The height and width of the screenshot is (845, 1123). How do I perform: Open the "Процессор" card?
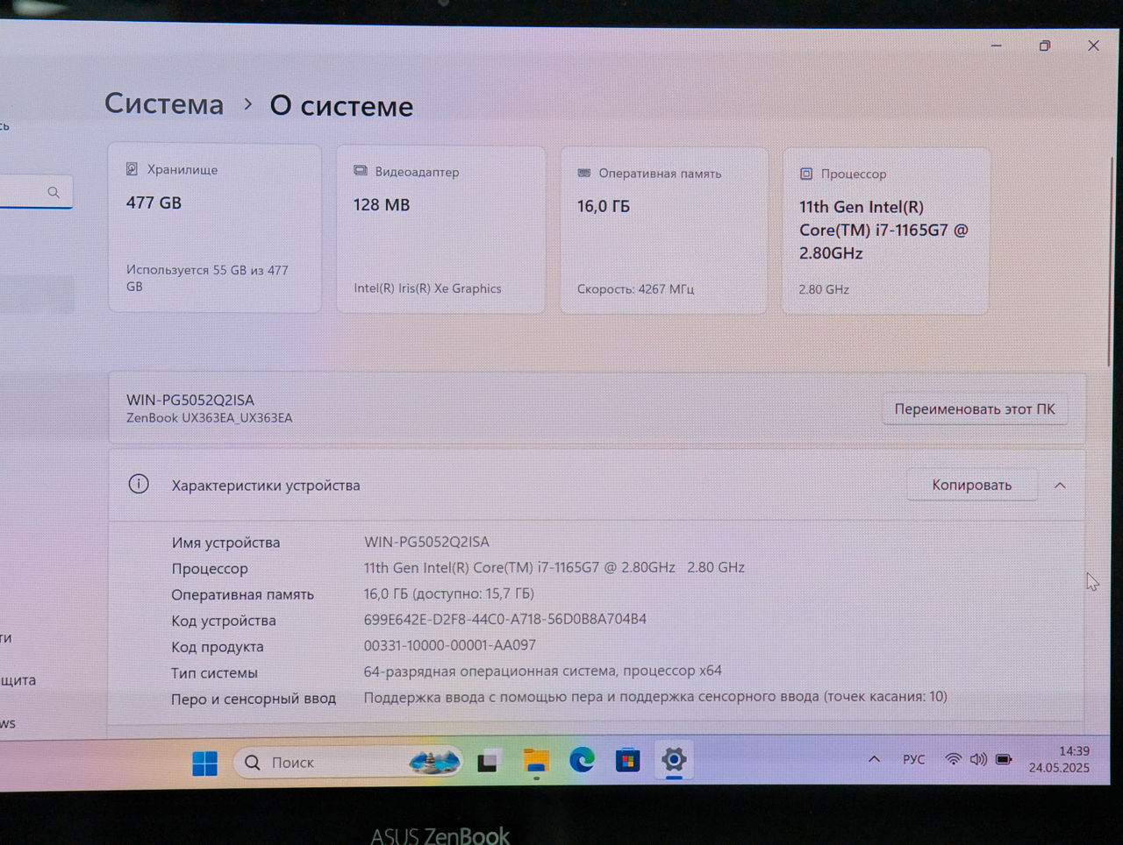pyautogui.click(x=885, y=231)
